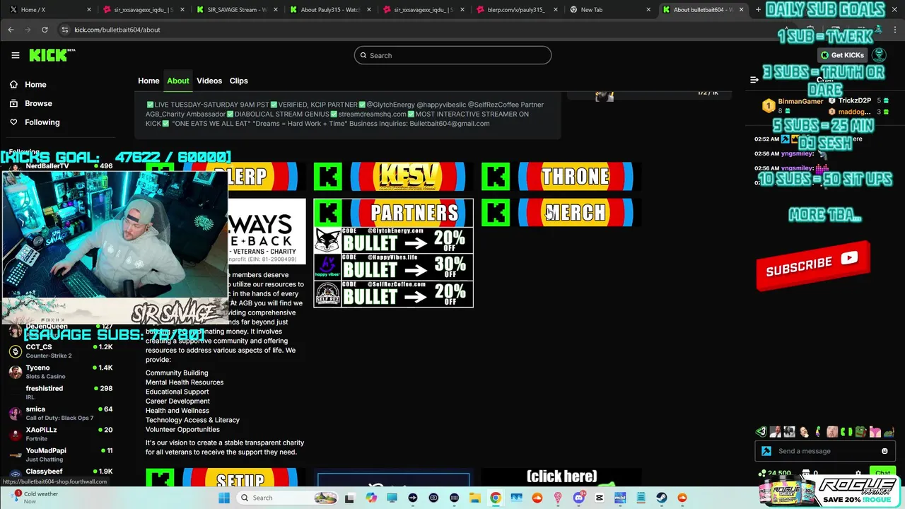Open freshistired channel in sidebar
The height and width of the screenshot is (509, 905).
61,392
